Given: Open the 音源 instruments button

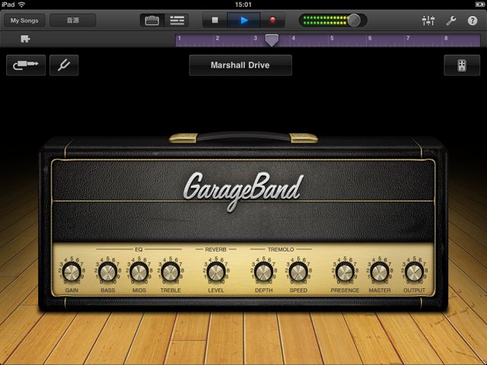Looking at the screenshot, I should tap(73, 21).
